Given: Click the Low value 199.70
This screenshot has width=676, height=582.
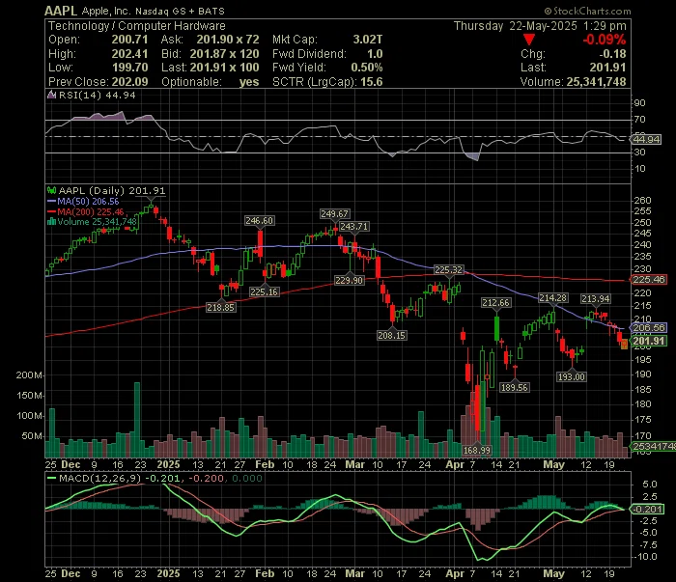Looking at the screenshot, I should [129, 68].
